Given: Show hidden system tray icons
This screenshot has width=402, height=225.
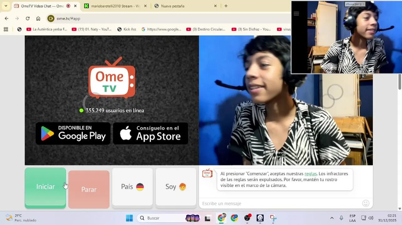Looking at the screenshot, I should pos(332,218).
